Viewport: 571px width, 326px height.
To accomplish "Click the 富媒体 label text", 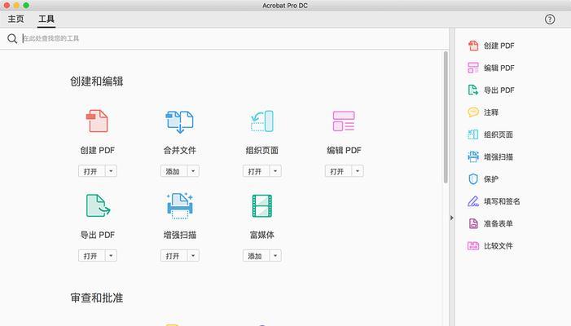I will (x=261, y=235).
